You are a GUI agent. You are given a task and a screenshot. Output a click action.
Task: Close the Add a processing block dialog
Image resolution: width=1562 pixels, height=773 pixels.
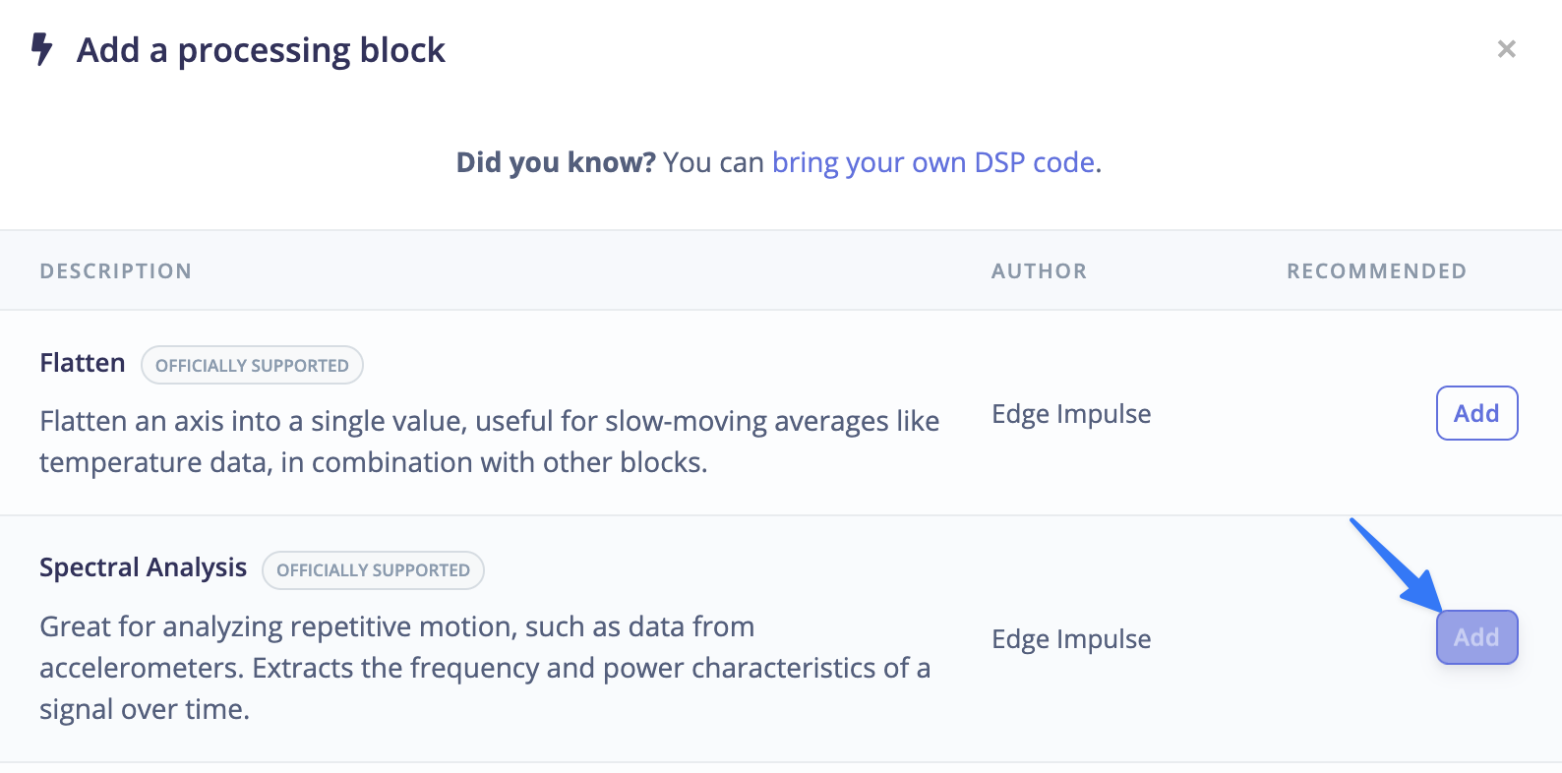pos(1506,49)
